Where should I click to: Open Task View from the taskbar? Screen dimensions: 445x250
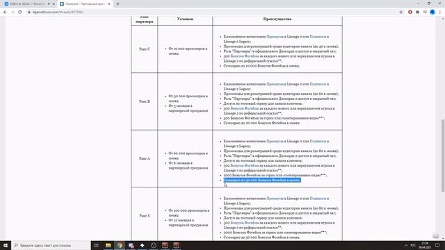[97, 245]
